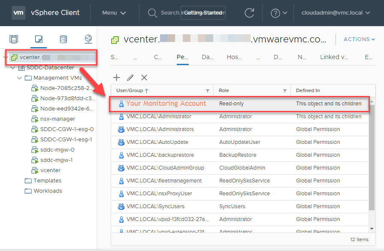Select the Your Monitoring Account row

(x=239, y=104)
